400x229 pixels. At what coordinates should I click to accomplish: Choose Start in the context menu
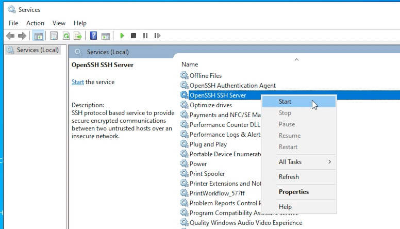(299, 102)
